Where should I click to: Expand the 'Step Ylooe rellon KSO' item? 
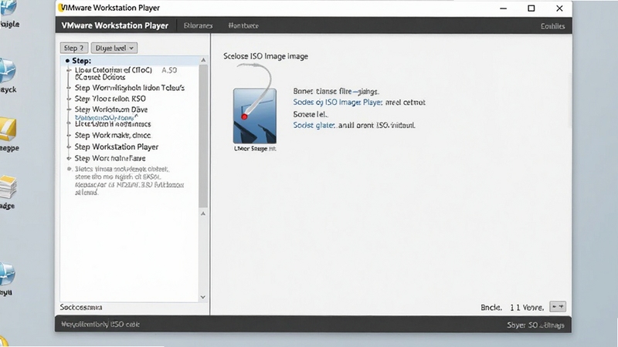pos(69,99)
